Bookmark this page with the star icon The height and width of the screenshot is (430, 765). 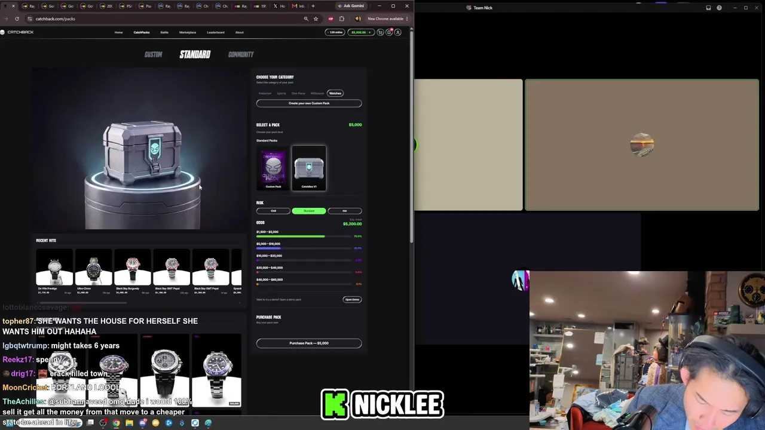tap(316, 19)
